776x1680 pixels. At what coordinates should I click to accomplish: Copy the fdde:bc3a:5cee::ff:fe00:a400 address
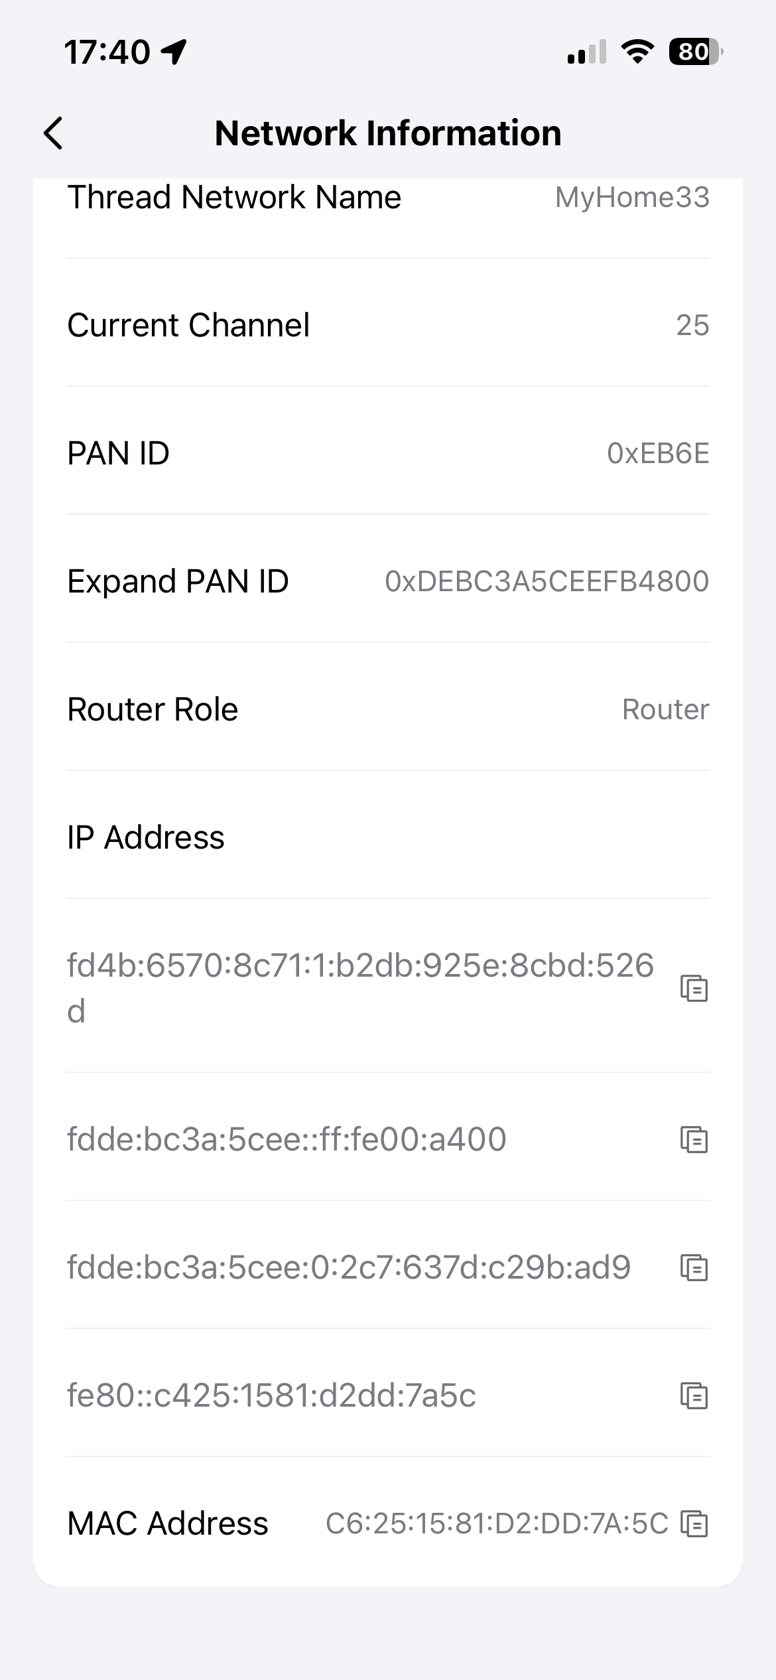tap(694, 1140)
